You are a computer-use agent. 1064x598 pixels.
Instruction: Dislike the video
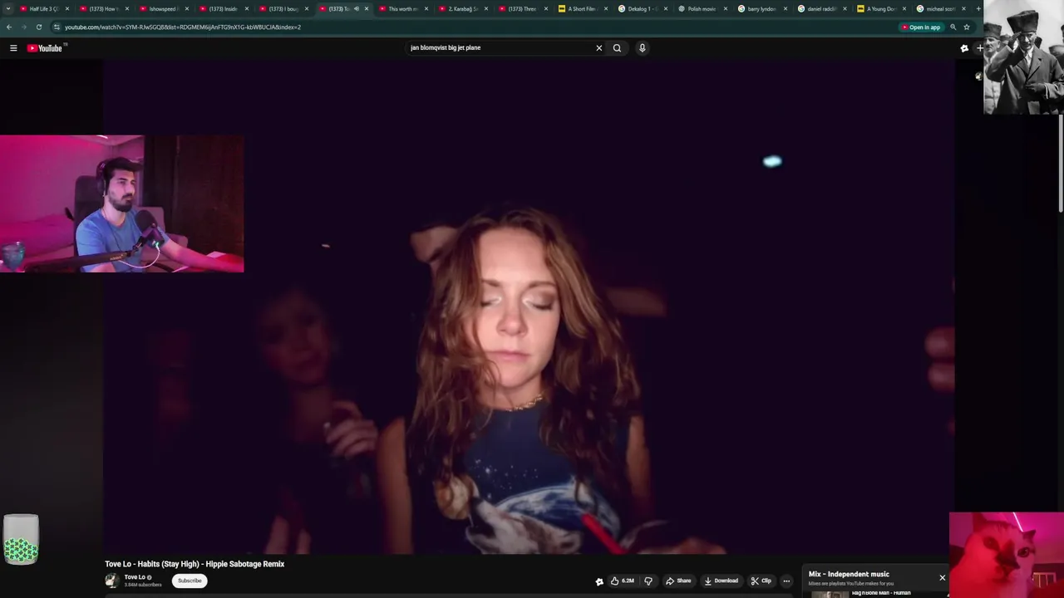[648, 581]
